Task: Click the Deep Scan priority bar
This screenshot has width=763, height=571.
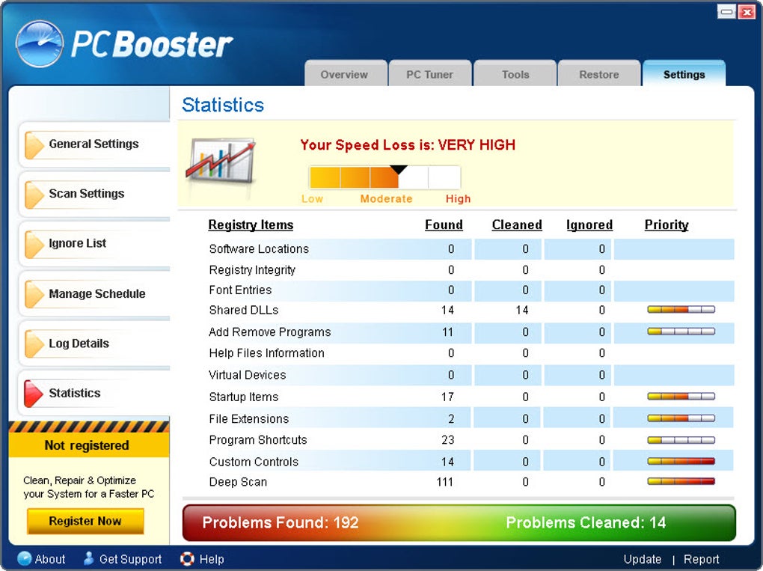Action: point(681,481)
